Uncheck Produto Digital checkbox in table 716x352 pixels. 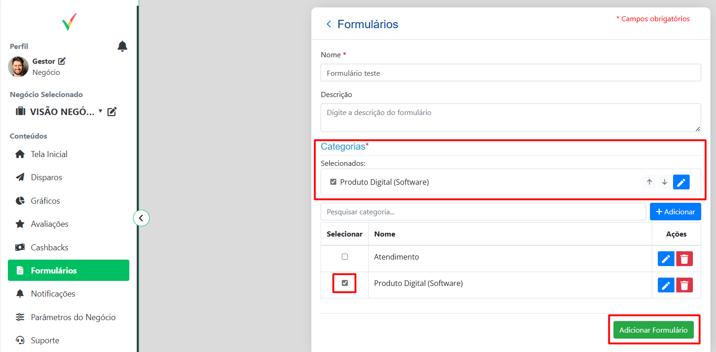(345, 283)
